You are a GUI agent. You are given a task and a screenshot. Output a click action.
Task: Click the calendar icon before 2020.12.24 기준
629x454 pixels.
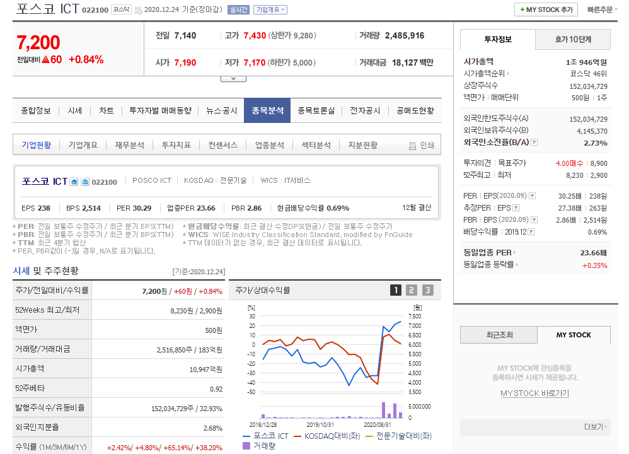click(139, 10)
